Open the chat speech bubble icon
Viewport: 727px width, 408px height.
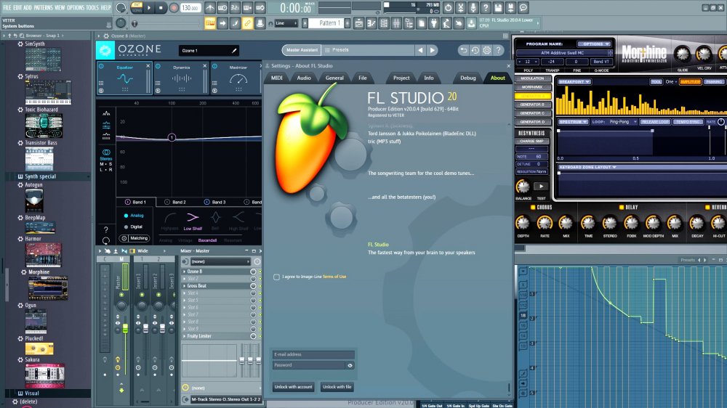(523, 8)
